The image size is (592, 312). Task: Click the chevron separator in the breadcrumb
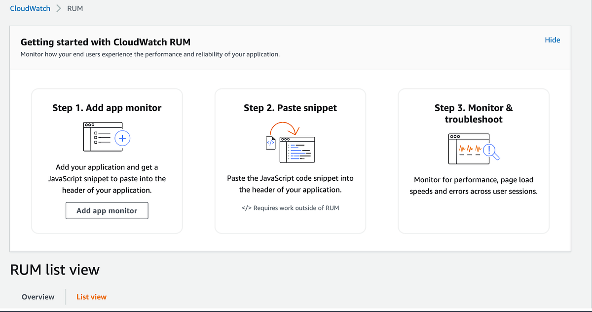click(58, 8)
